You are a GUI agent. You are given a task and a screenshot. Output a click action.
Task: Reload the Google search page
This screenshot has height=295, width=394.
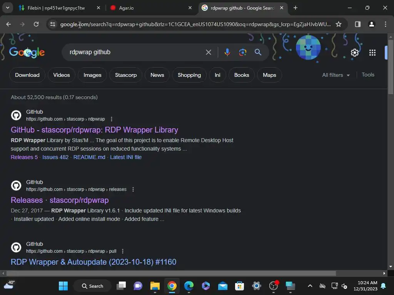[36, 24]
